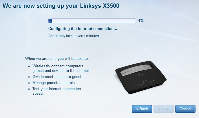Click the Configuring the Internet connection status
The height and width of the screenshot is (118, 199).
click(x=83, y=29)
